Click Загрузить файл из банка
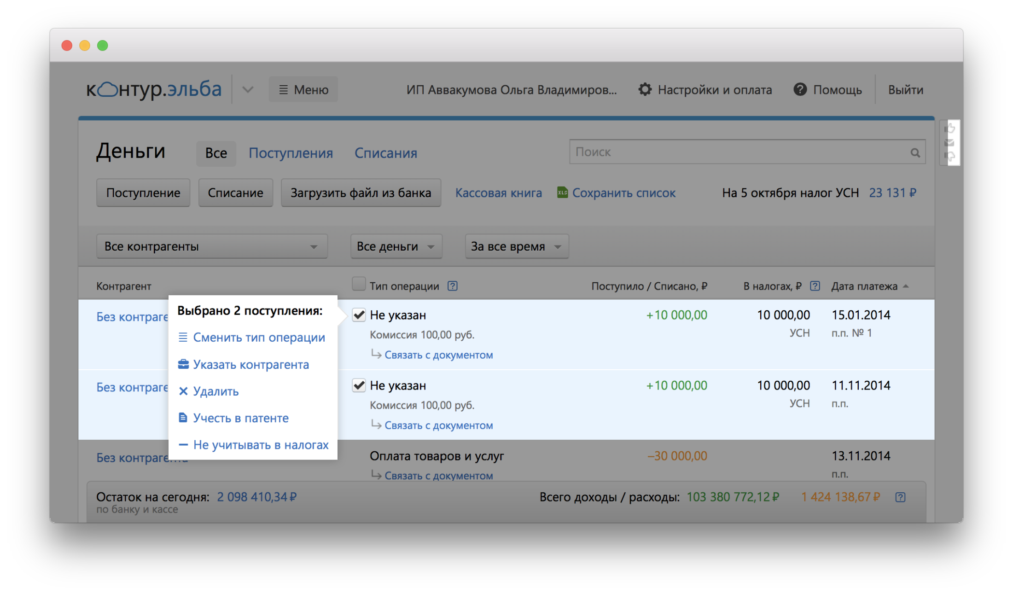Viewport: 1013px width, 594px height. click(361, 192)
